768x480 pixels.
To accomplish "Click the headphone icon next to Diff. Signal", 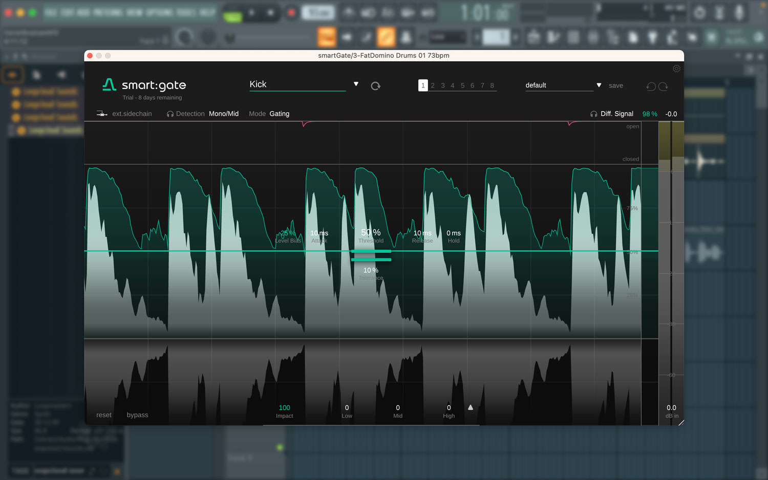I will pos(594,114).
